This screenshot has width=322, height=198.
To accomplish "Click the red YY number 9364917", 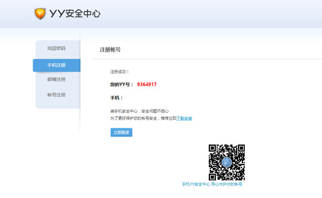I will [x=147, y=85].
